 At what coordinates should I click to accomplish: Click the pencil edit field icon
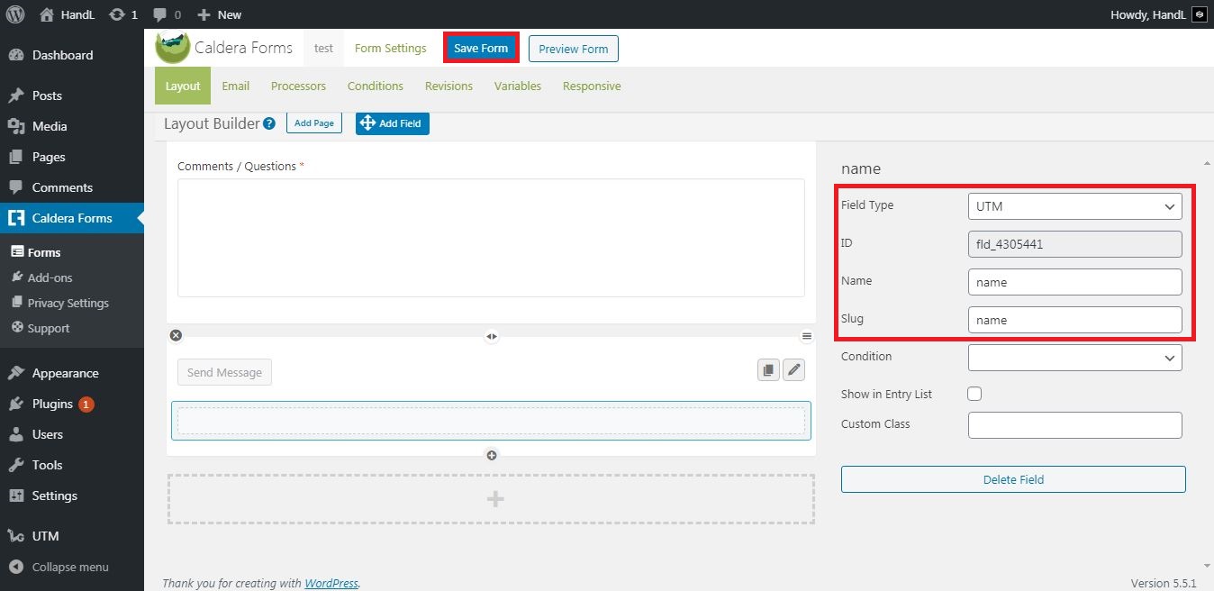pyautogui.click(x=793, y=370)
